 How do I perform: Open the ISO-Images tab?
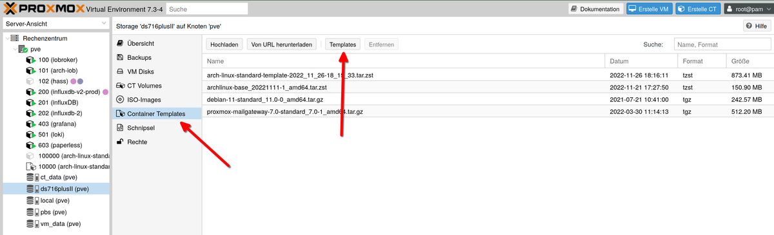click(x=157, y=100)
